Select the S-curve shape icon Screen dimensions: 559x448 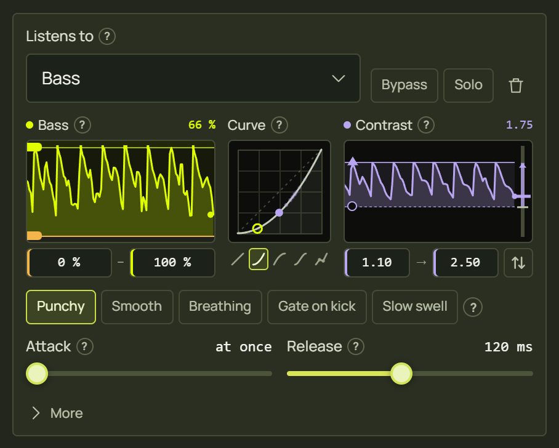pyautogui.click(x=300, y=260)
